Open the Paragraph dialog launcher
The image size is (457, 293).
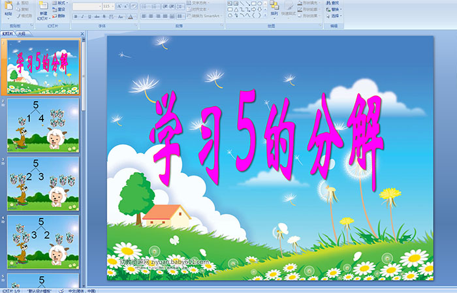(x=222, y=25)
